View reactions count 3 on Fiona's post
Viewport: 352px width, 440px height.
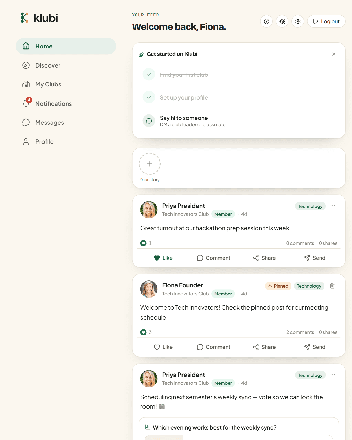[146, 332]
